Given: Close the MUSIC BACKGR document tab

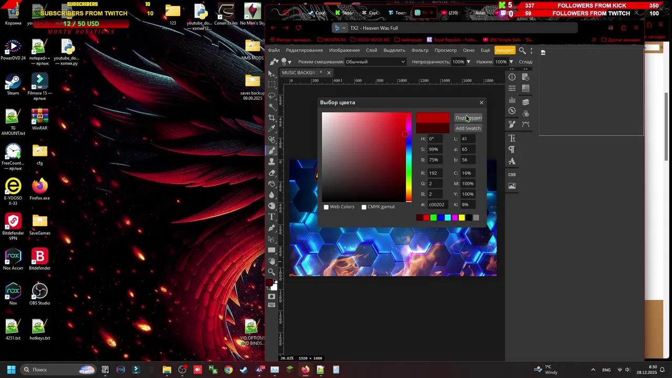Looking at the screenshot, I should [329, 72].
